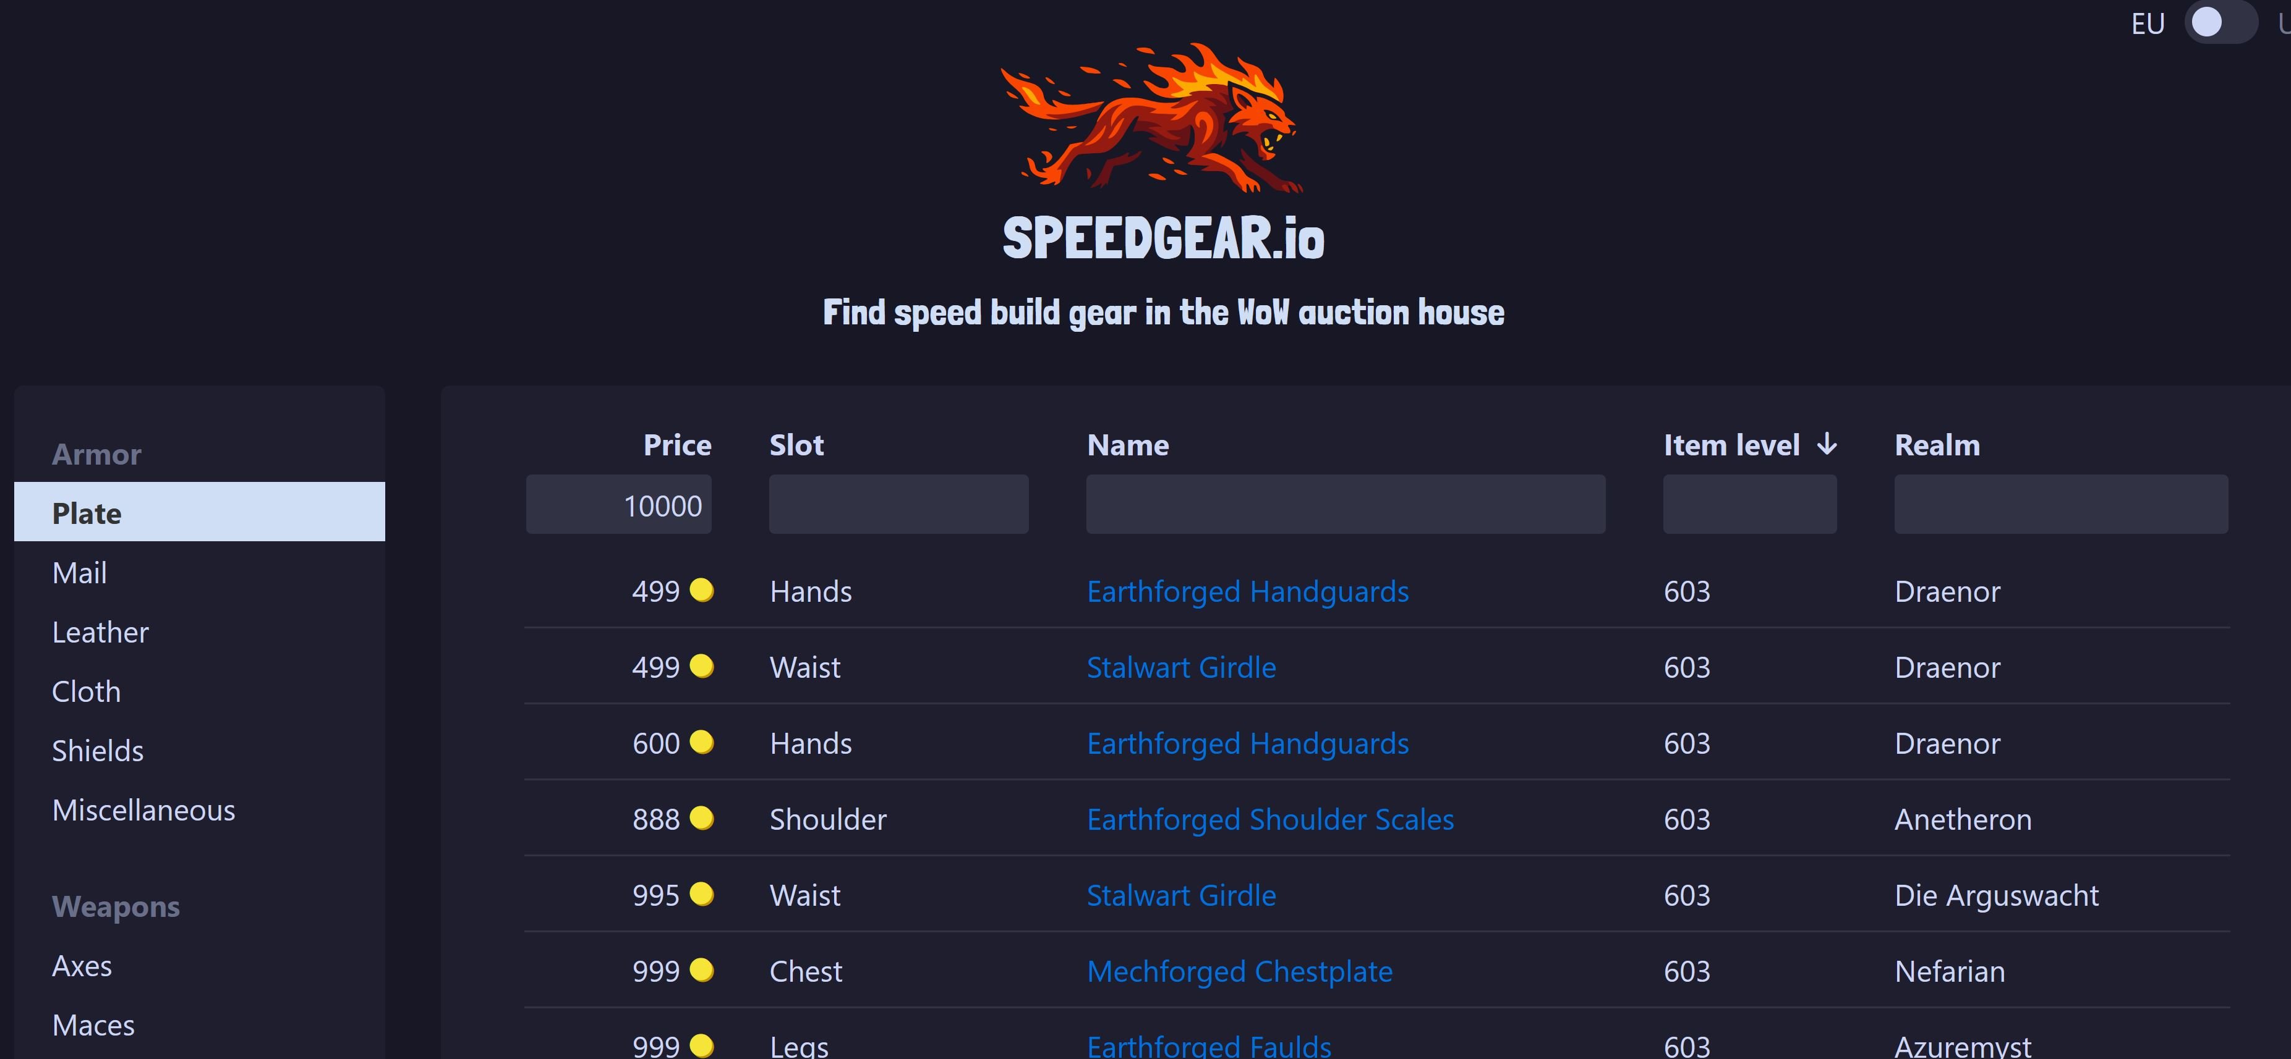
Task: Sort by the Realm column header
Action: click(1937, 444)
